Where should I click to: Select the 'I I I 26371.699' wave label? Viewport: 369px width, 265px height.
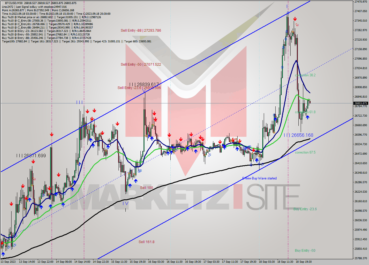[31, 156]
